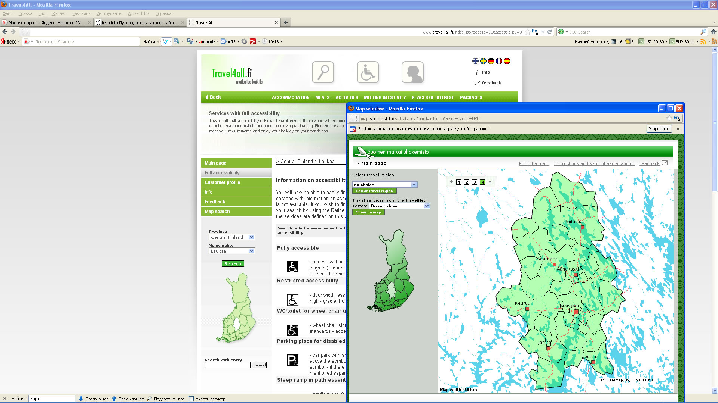
Task: Select map zoom level 1
Action: [x=459, y=182]
